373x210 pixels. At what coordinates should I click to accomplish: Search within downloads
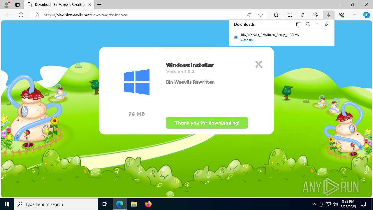(308, 24)
